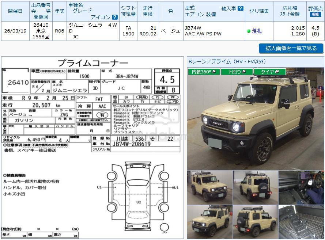Click the セリ結果 column header

(x=259, y=11)
